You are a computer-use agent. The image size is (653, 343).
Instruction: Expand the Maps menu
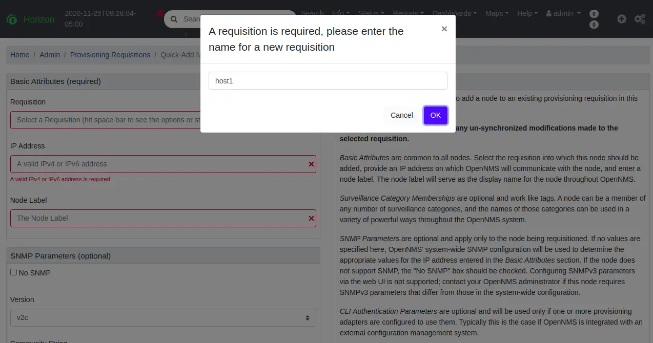point(497,13)
